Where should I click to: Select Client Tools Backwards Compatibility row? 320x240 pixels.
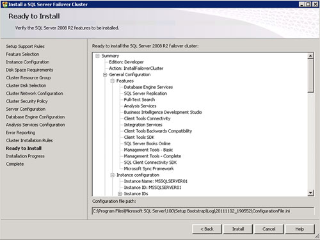coord(158,131)
